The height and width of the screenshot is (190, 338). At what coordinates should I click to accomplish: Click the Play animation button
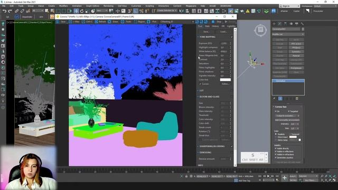click(x=268, y=176)
